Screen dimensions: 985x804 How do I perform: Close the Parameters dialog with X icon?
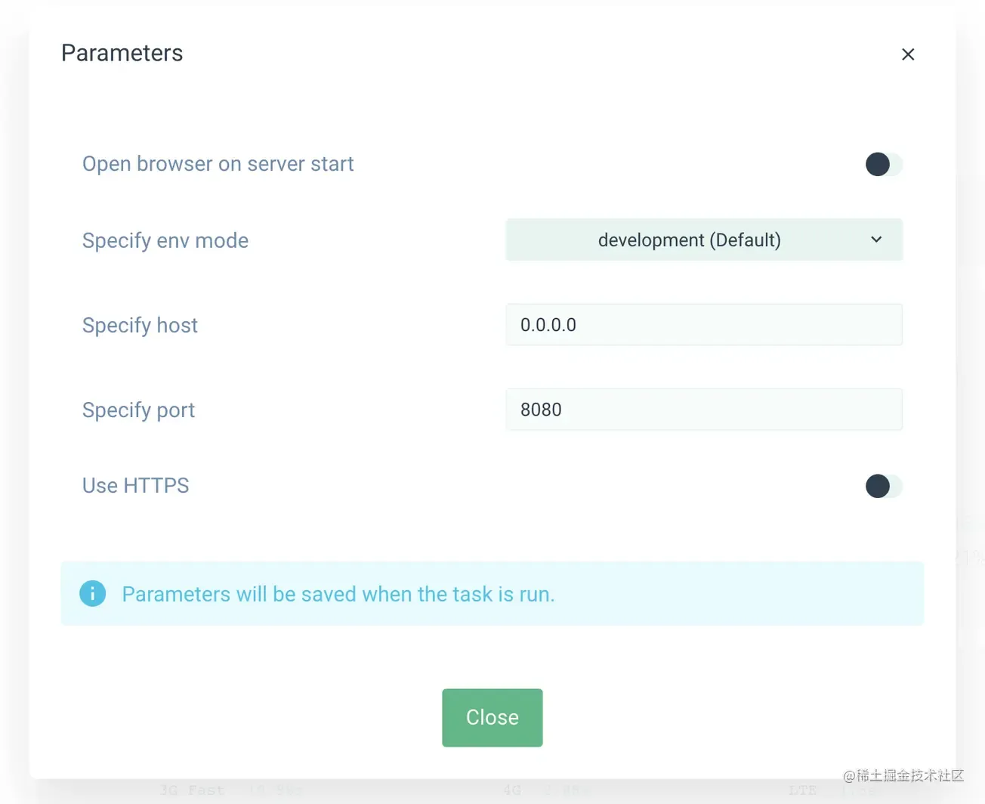[908, 54]
